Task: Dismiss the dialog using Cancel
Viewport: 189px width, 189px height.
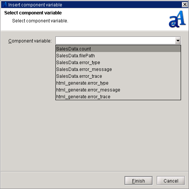Action: click(x=171, y=181)
